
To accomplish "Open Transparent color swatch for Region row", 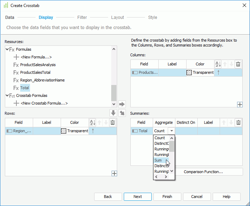I will 63,131.
